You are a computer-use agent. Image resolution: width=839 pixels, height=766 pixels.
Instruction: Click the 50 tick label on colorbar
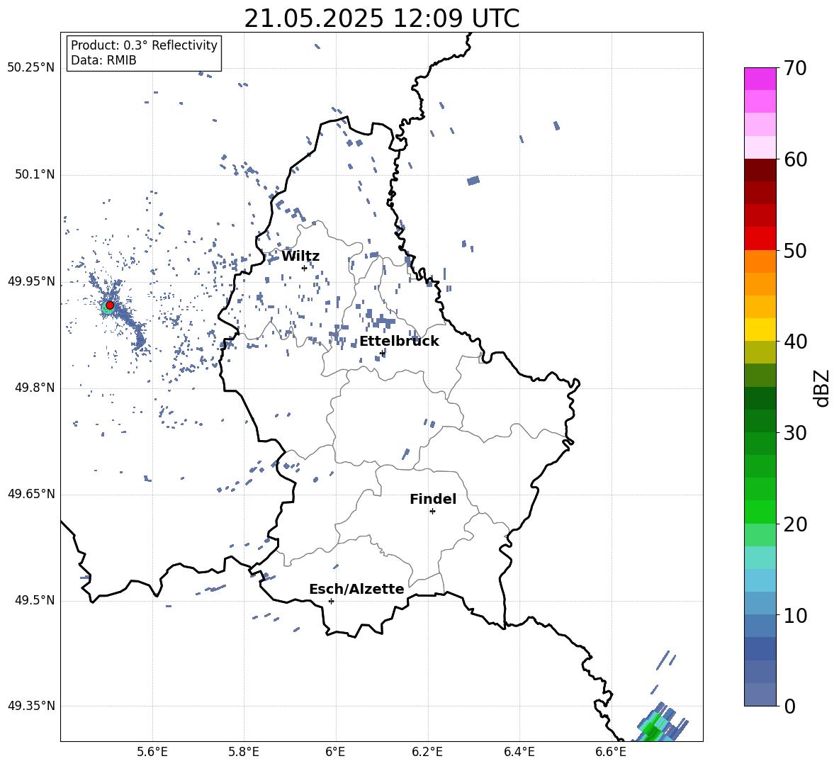point(795,250)
